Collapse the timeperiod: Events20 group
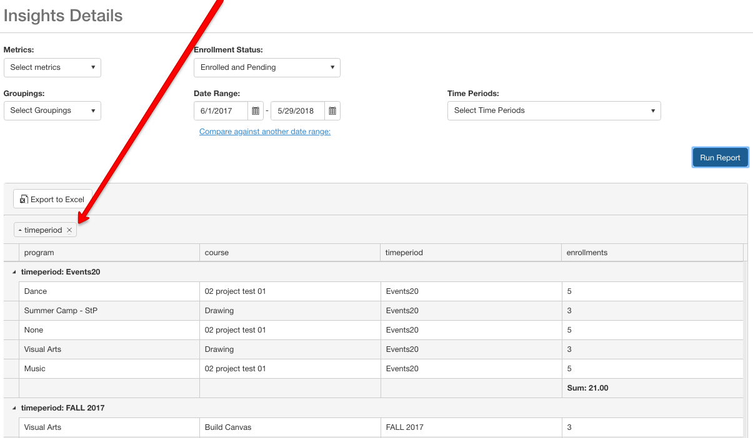Viewport: 753px width, 438px height. (x=14, y=273)
